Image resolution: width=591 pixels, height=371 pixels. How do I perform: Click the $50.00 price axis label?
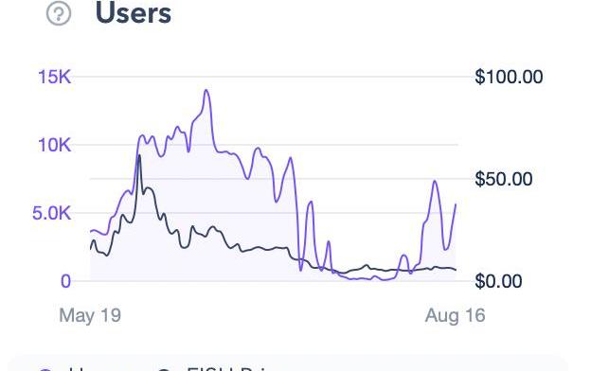(504, 179)
